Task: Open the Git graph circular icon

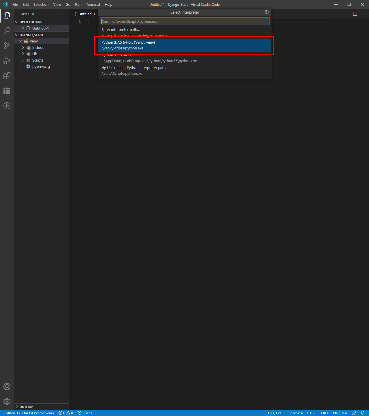Action: (7, 106)
